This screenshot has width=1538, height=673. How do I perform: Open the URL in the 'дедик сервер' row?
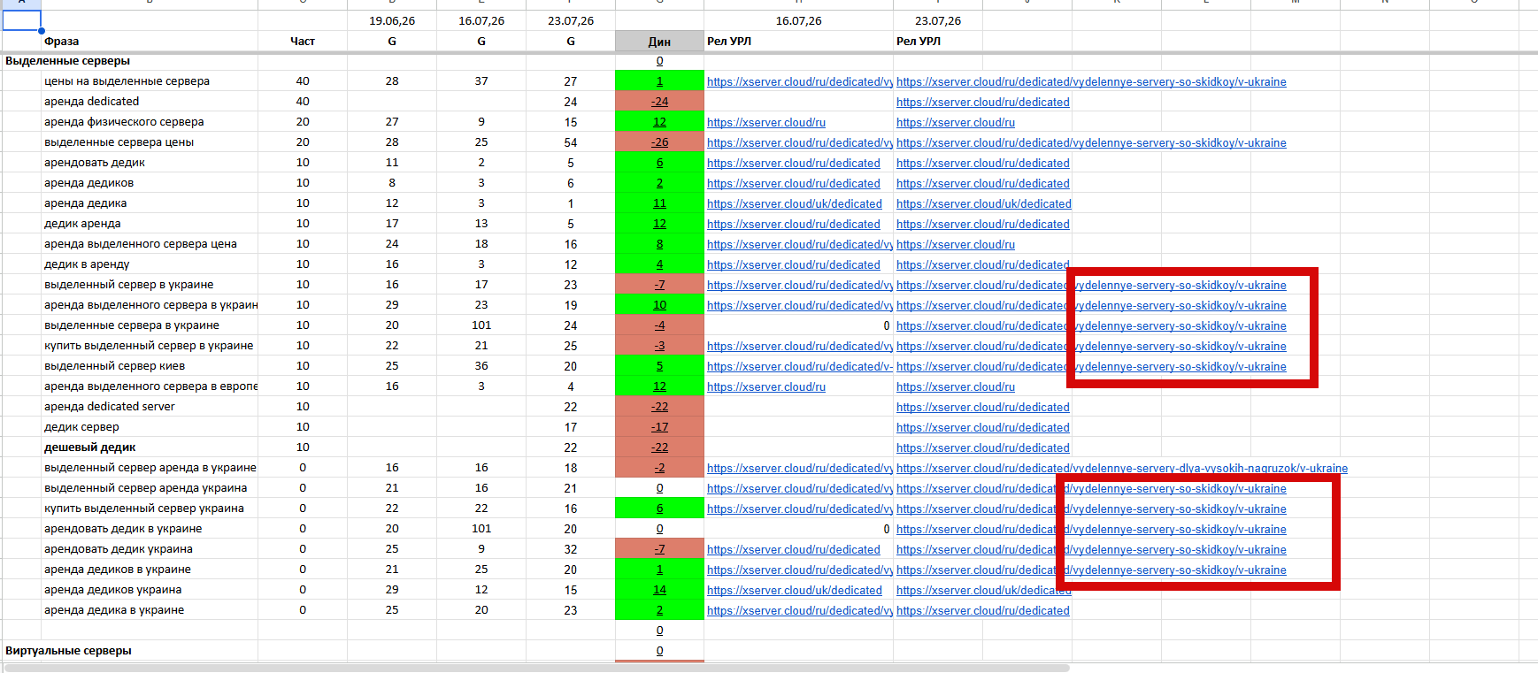tap(983, 427)
